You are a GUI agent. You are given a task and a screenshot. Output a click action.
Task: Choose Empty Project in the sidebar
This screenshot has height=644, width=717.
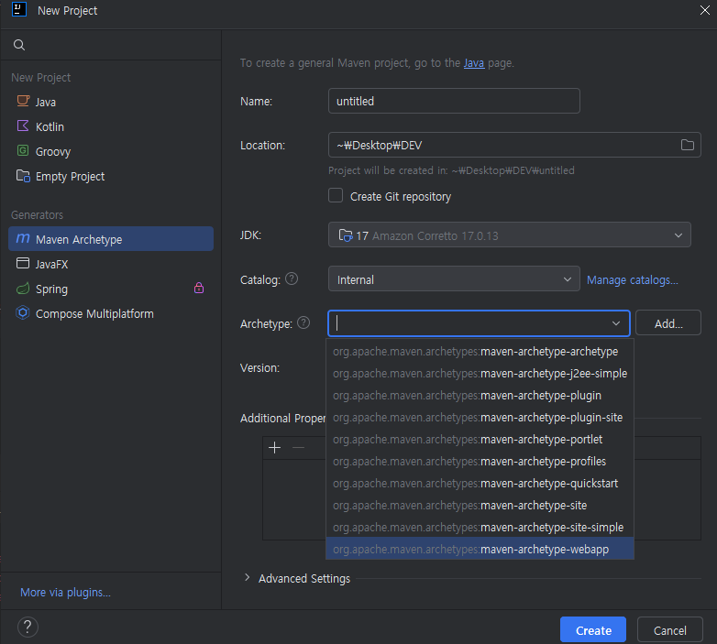(x=111, y=176)
